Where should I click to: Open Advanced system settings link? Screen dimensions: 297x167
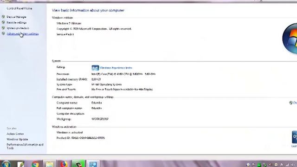23,34
